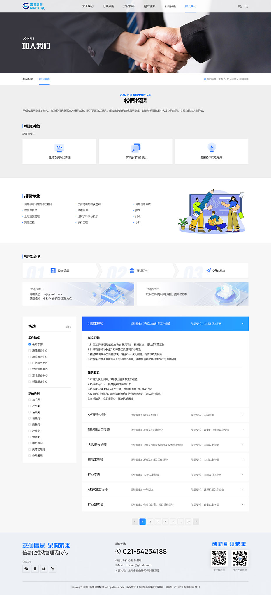Share to Weibo using the footer icon

tap(44, 568)
